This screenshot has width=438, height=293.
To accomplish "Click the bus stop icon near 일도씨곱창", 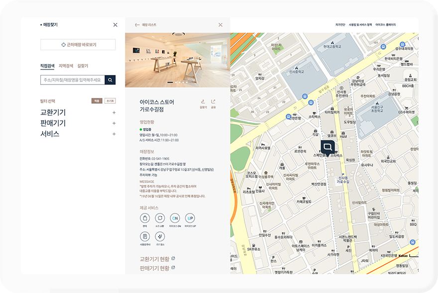I will 412,242.
